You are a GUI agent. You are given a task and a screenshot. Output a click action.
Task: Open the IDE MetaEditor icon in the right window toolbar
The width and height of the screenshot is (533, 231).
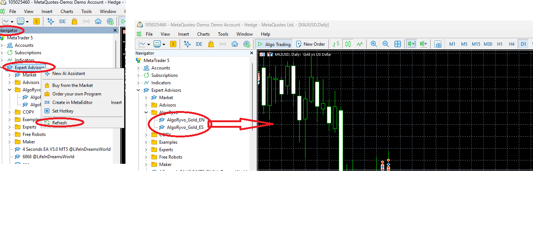pos(199,44)
